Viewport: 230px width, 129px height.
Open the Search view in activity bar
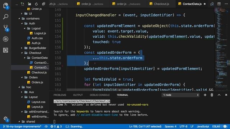[6, 16]
